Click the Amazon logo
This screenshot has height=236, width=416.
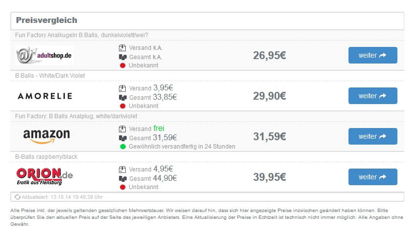[x=46, y=136]
